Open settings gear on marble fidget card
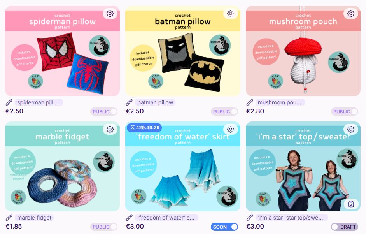Image resolution: width=366 pixels, height=234 pixels. tap(110, 129)
